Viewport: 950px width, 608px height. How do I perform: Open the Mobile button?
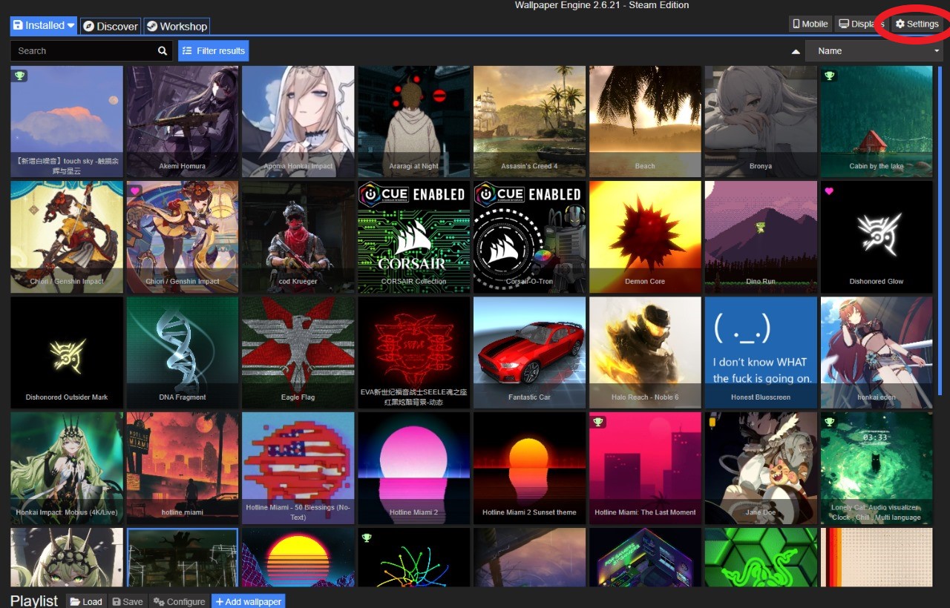pos(810,24)
